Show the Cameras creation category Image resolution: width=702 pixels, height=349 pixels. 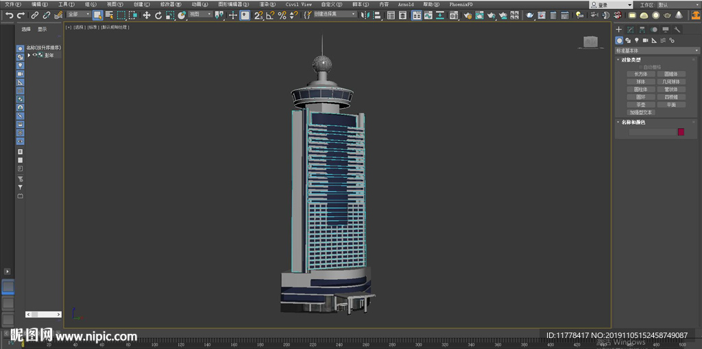645,40
